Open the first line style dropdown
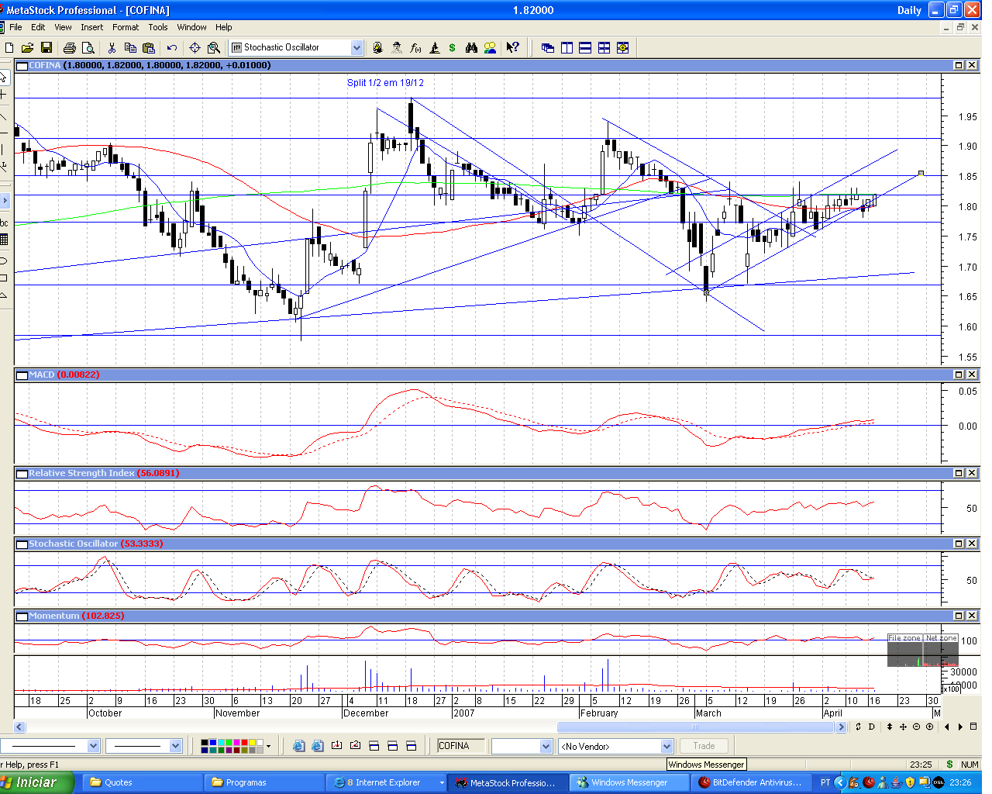This screenshot has height=794, width=992. coord(93,747)
